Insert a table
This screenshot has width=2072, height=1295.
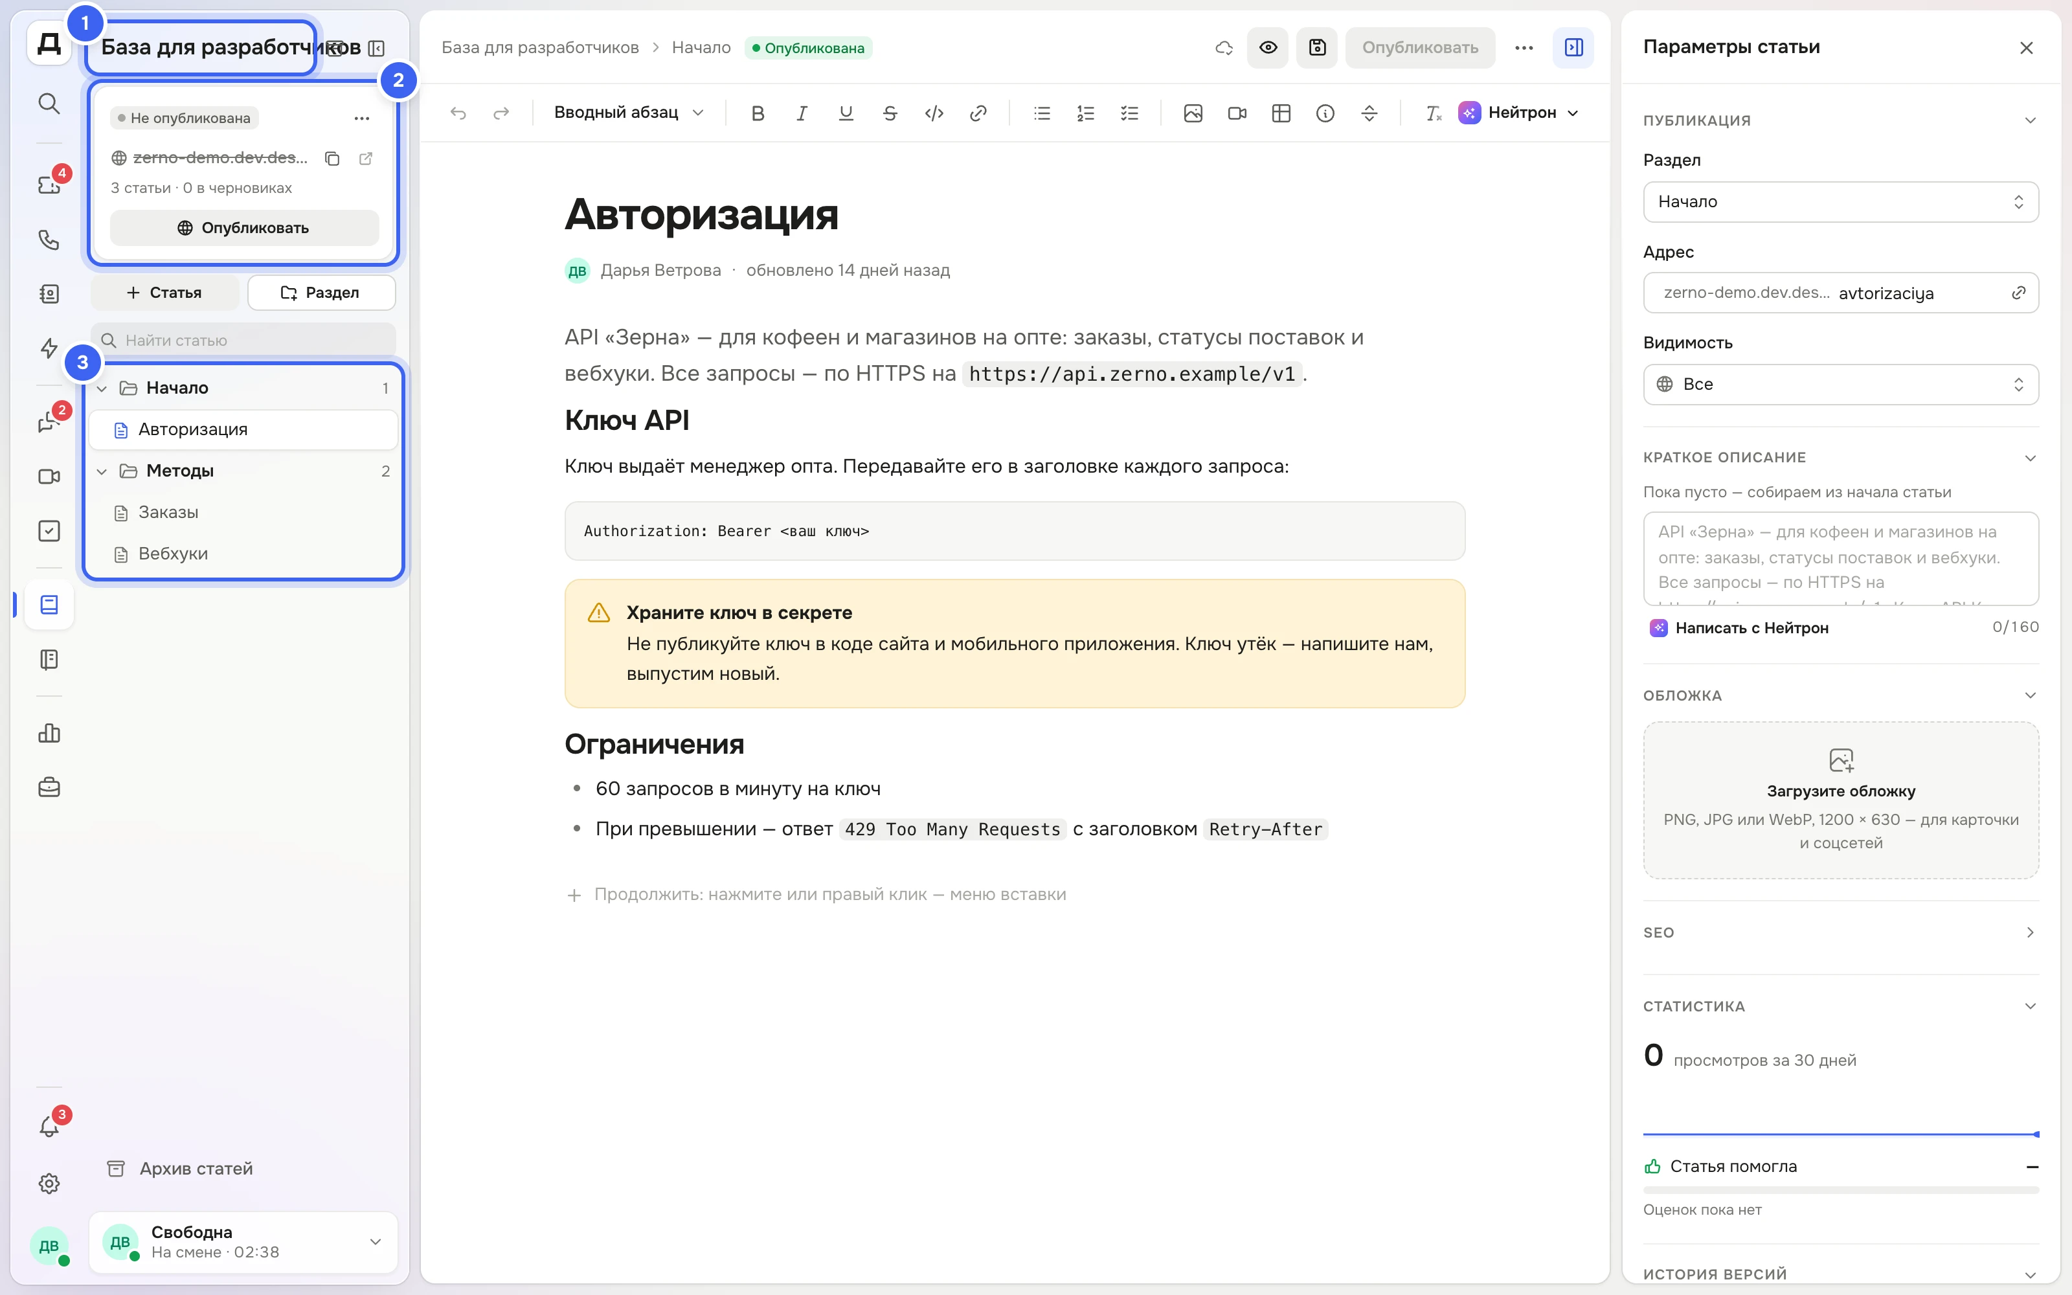click(1281, 113)
